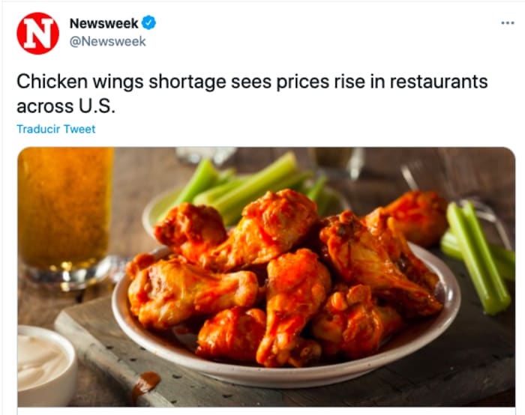The image size is (525, 415).
Task: Open the @Newsweek handle link
Action: point(107,41)
